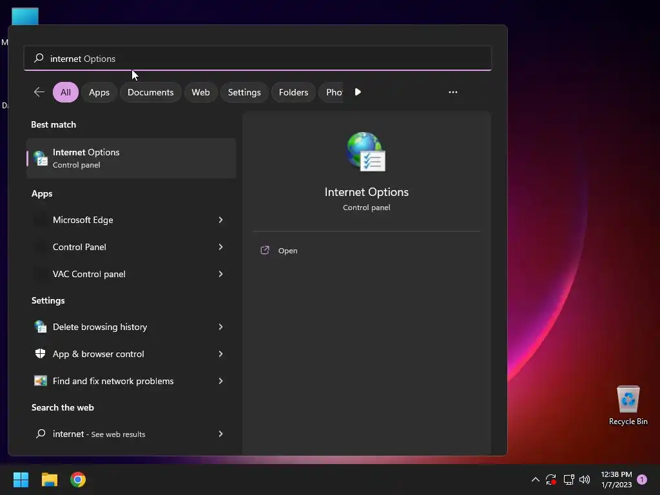
Task: Expand internet web results chevron
Action: click(x=220, y=434)
